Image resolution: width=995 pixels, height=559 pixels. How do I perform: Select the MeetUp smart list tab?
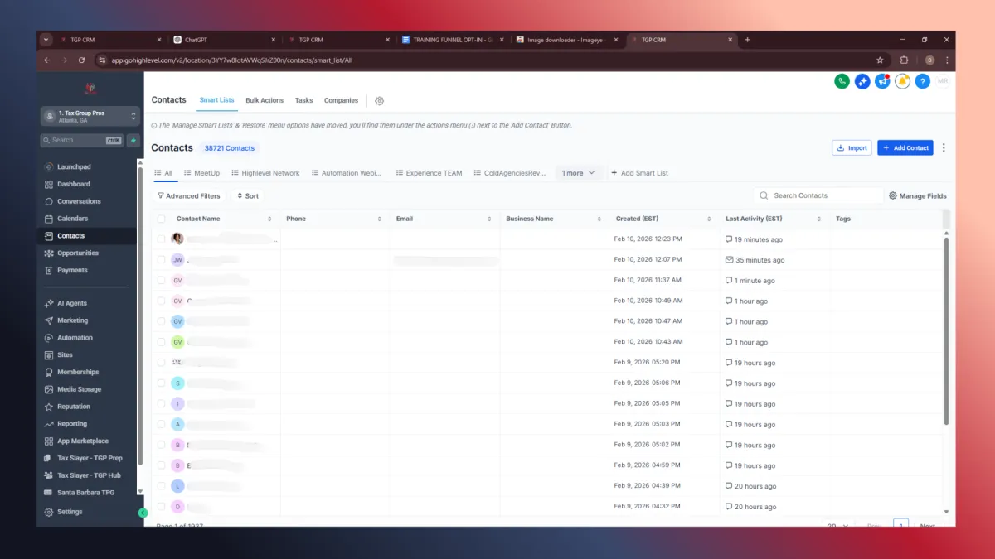click(201, 173)
